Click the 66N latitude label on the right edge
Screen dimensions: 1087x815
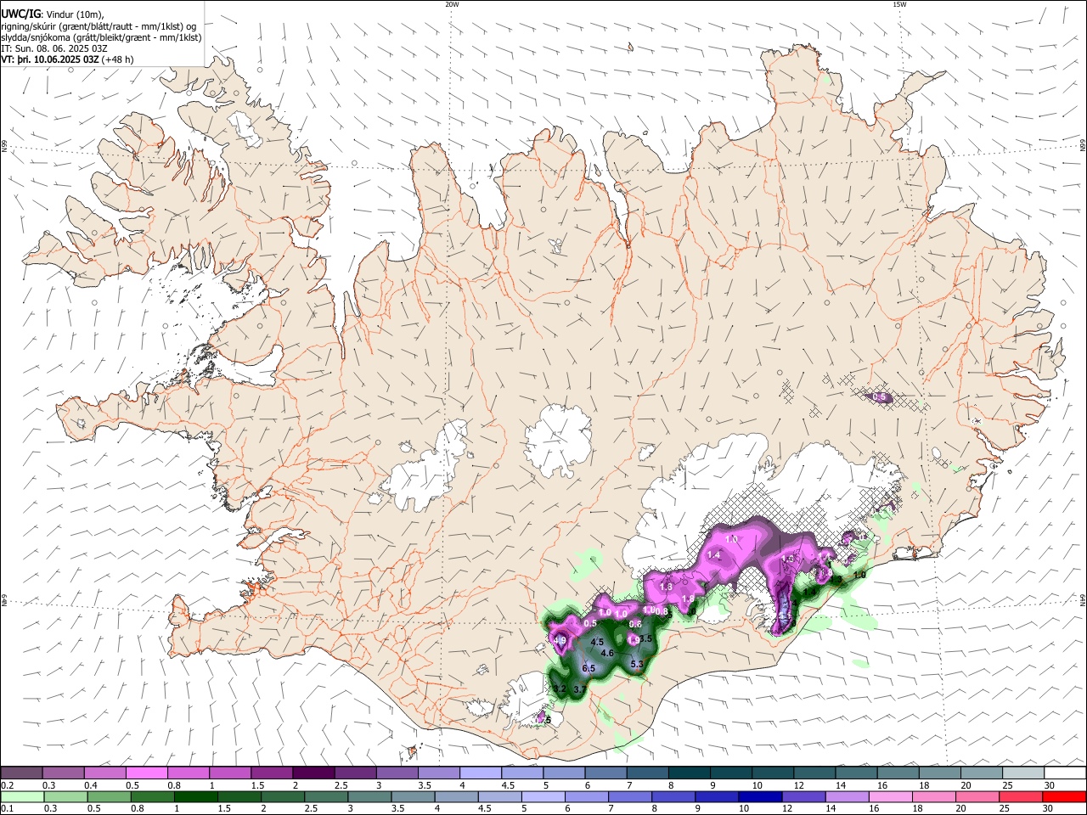[x=1083, y=144]
